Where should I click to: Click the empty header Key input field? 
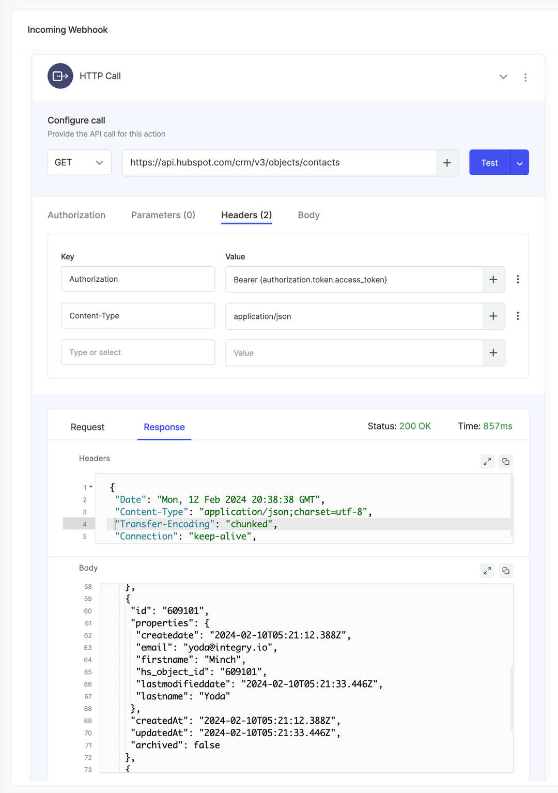click(138, 353)
